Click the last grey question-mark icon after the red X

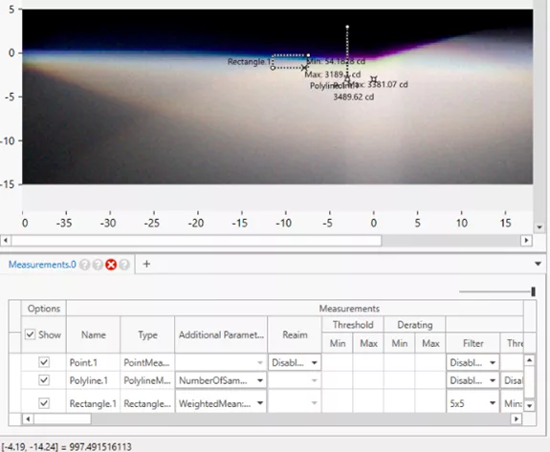[x=124, y=265]
